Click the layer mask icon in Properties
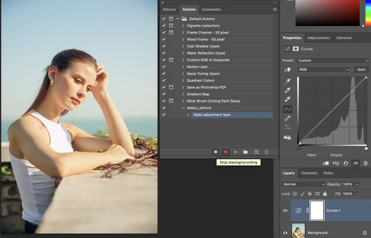This screenshot has height=238, width=371. 296,49
